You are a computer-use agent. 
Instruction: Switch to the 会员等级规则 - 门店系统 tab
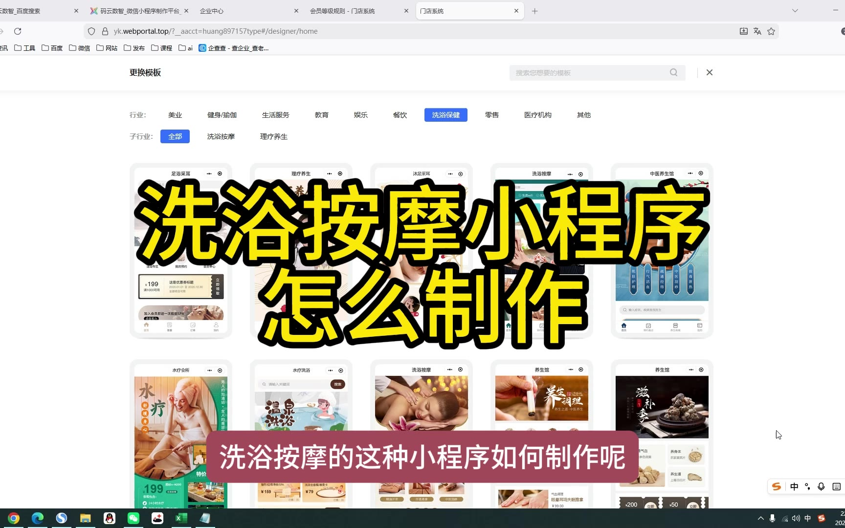(358, 11)
